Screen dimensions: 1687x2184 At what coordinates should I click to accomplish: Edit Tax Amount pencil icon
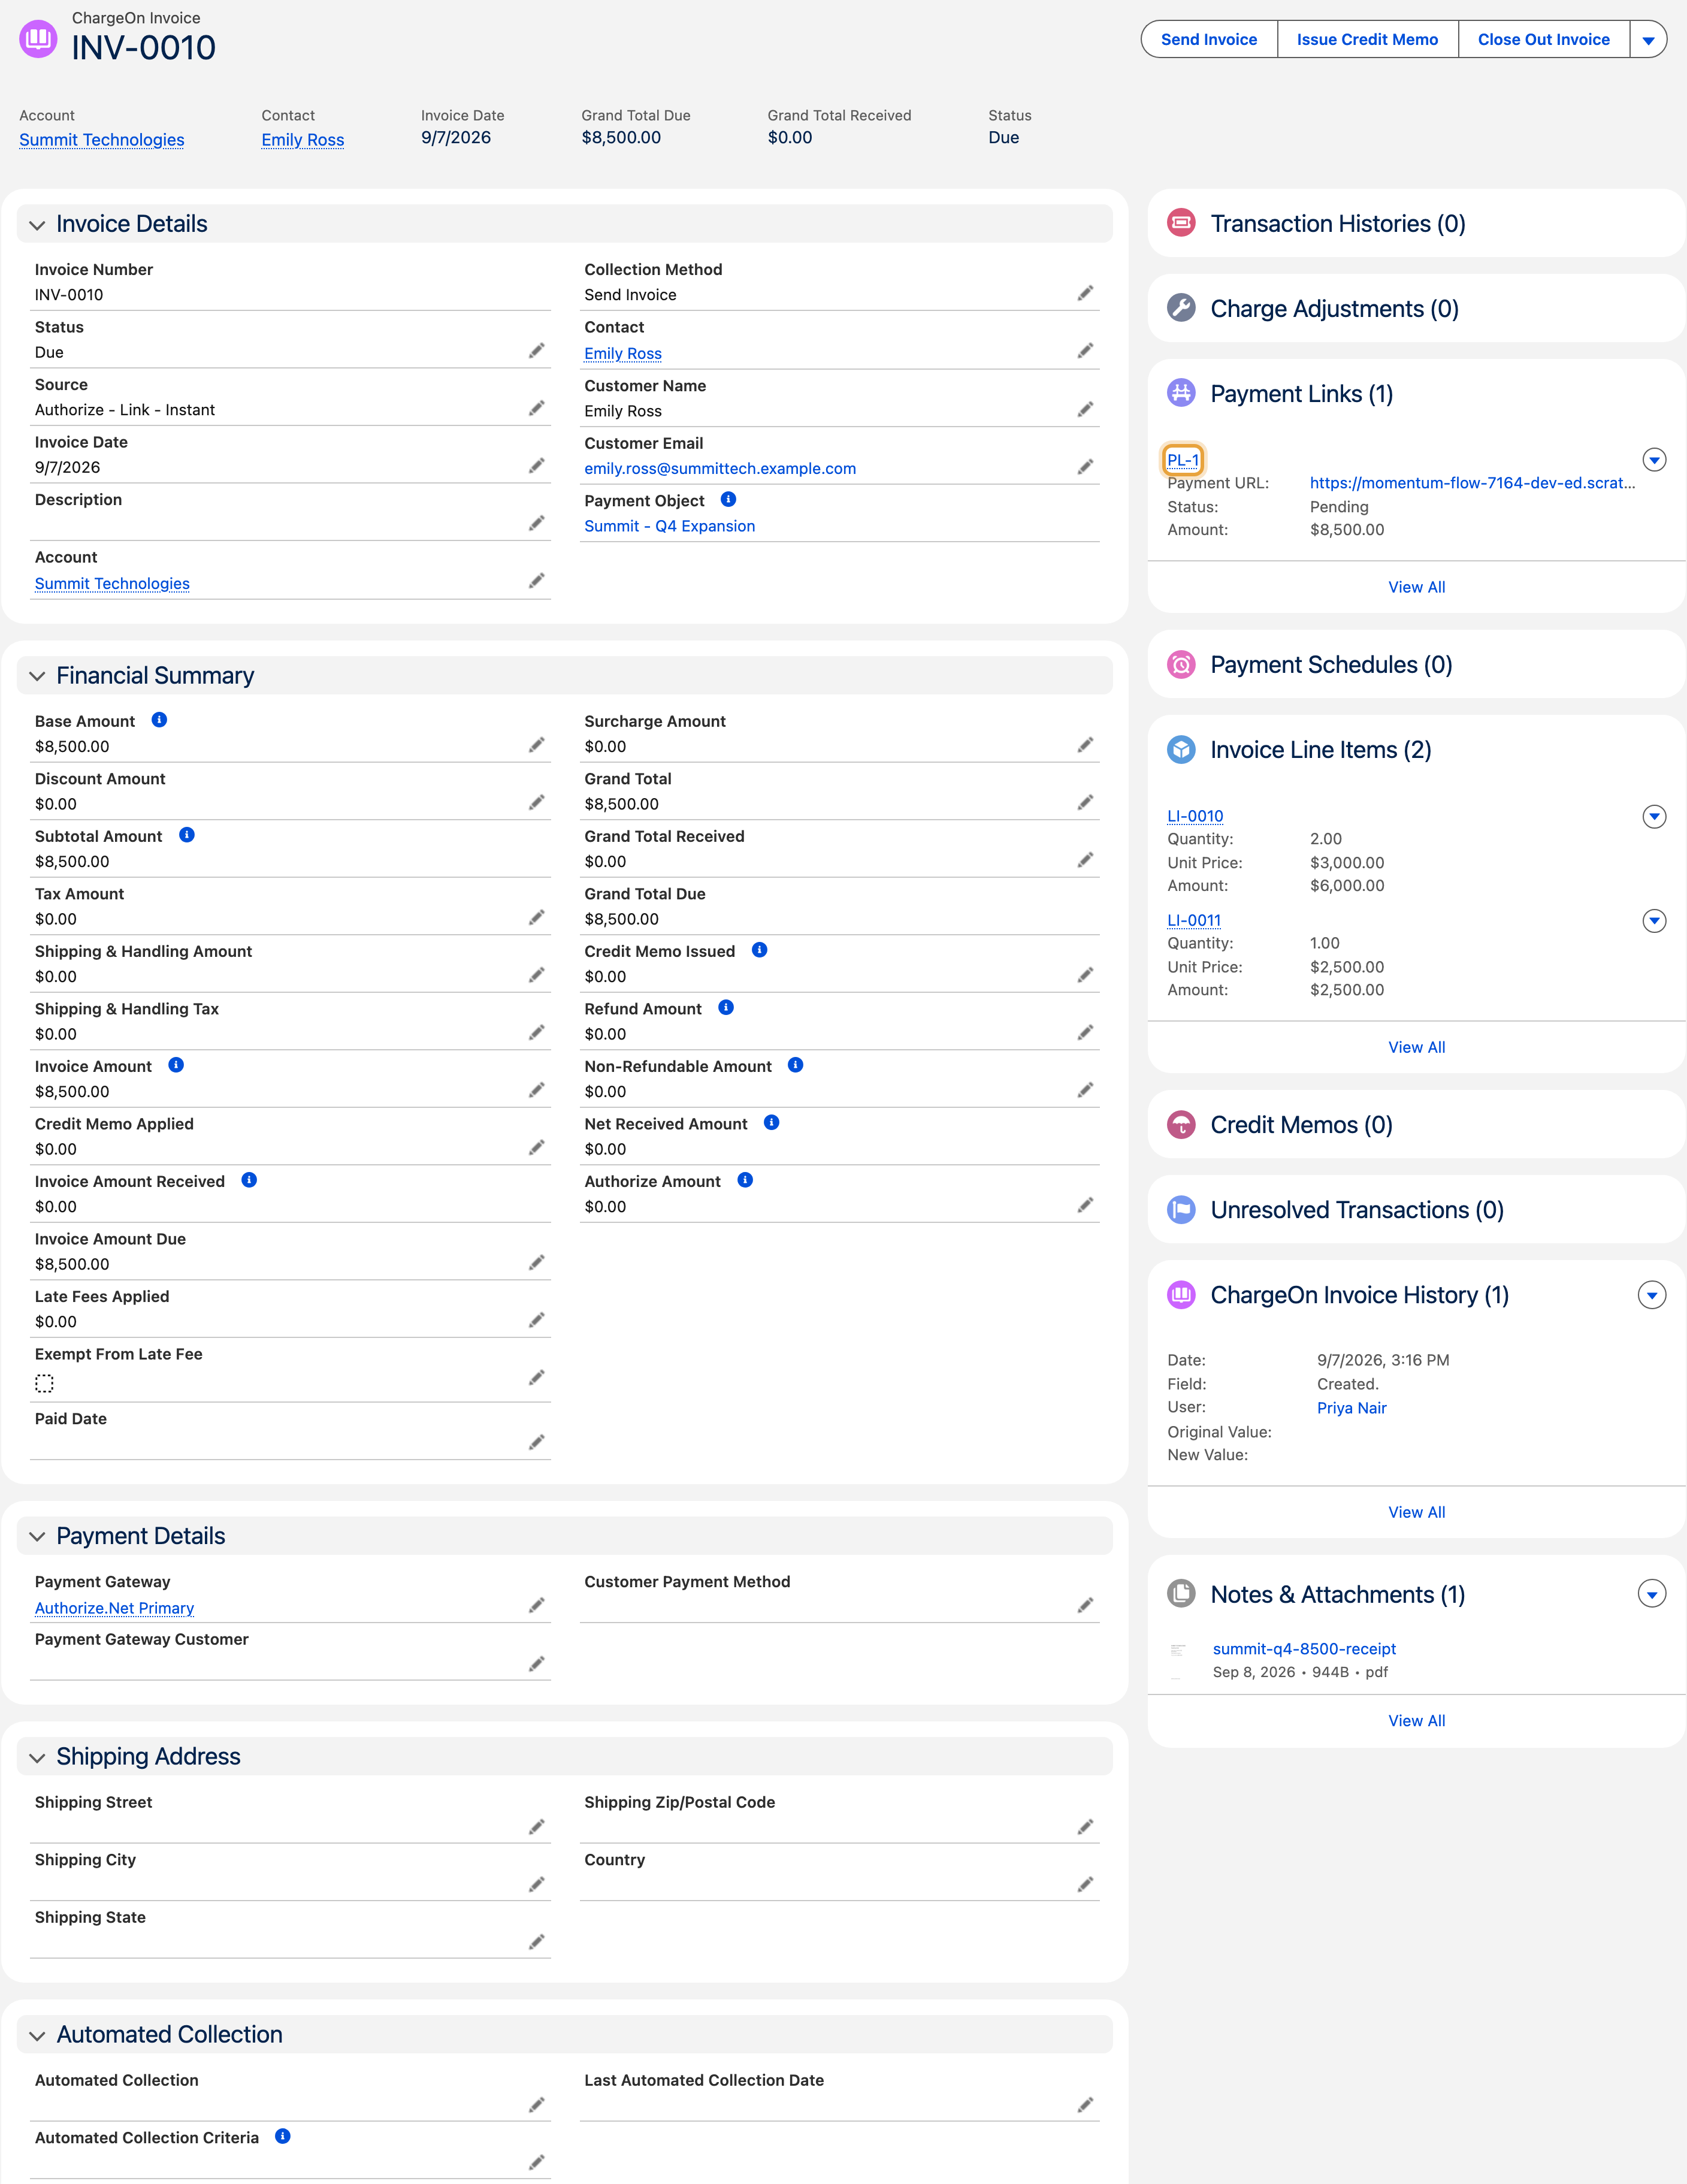pos(537,917)
